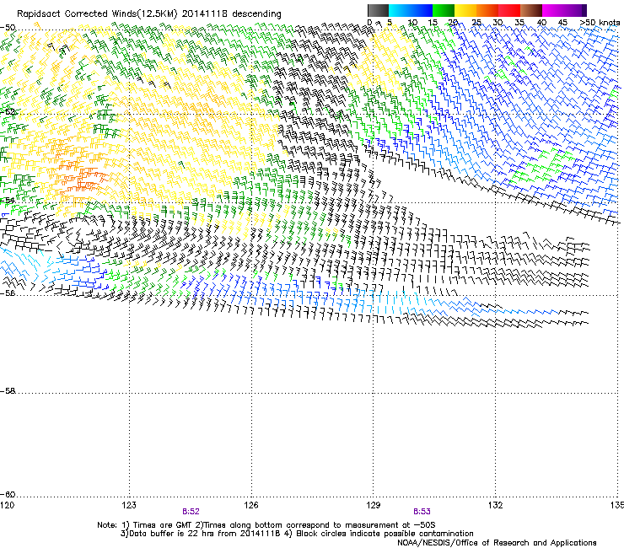Click the '123' longitude axis label
624x548 pixels.
pos(129,505)
